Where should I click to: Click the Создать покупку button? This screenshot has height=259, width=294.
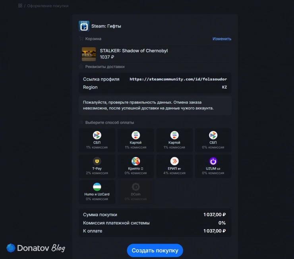155,250
